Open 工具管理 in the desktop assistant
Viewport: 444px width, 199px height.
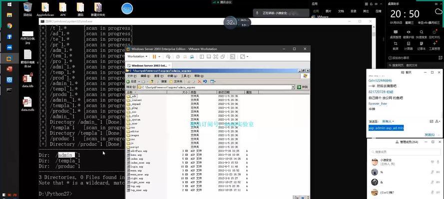coord(434,46)
